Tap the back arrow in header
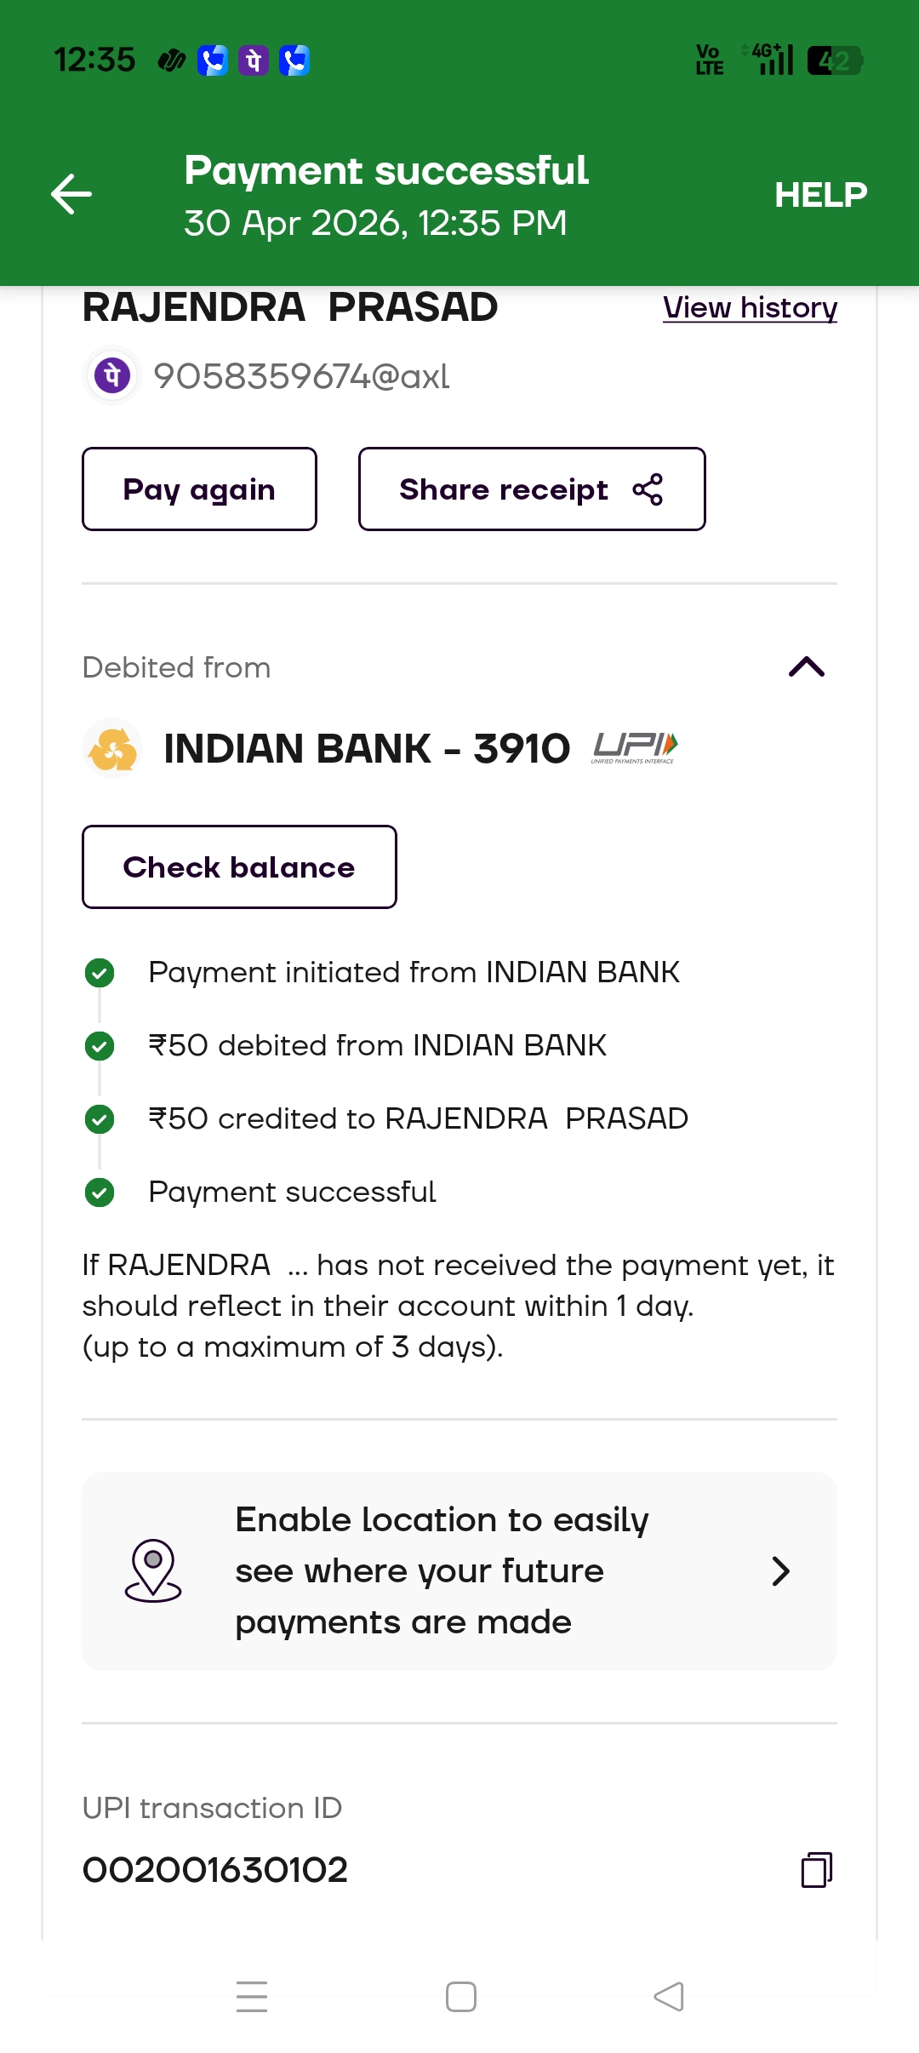The image size is (919, 2053). [71, 194]
